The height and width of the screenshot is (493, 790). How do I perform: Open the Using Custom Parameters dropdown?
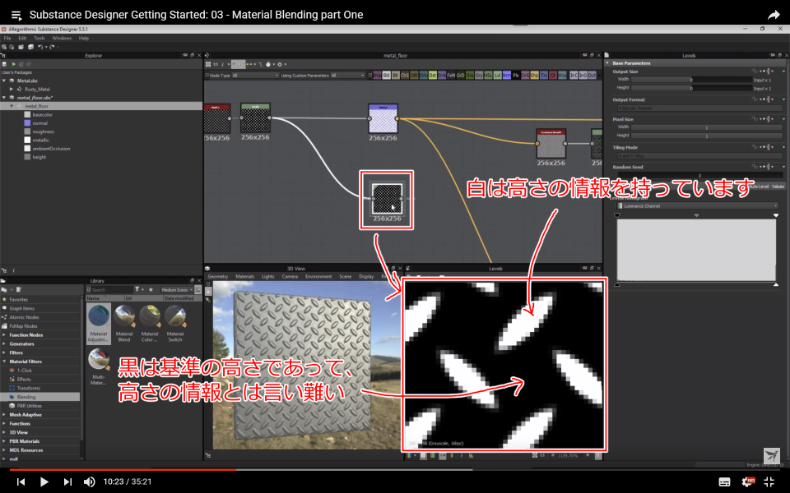pyautogui.click(x=347, y=76)
